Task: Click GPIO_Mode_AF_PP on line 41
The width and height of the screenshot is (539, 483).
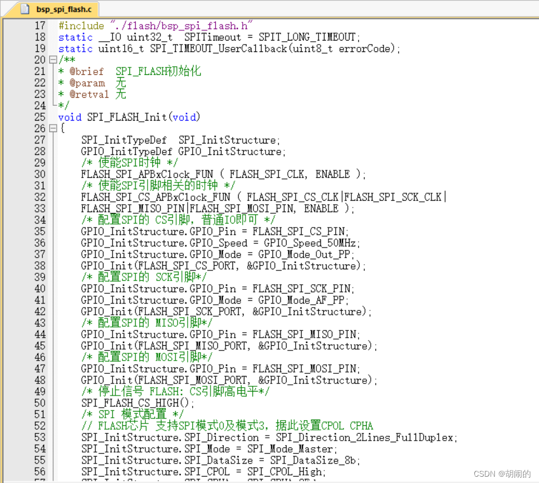Action: (x=302, y=300)
